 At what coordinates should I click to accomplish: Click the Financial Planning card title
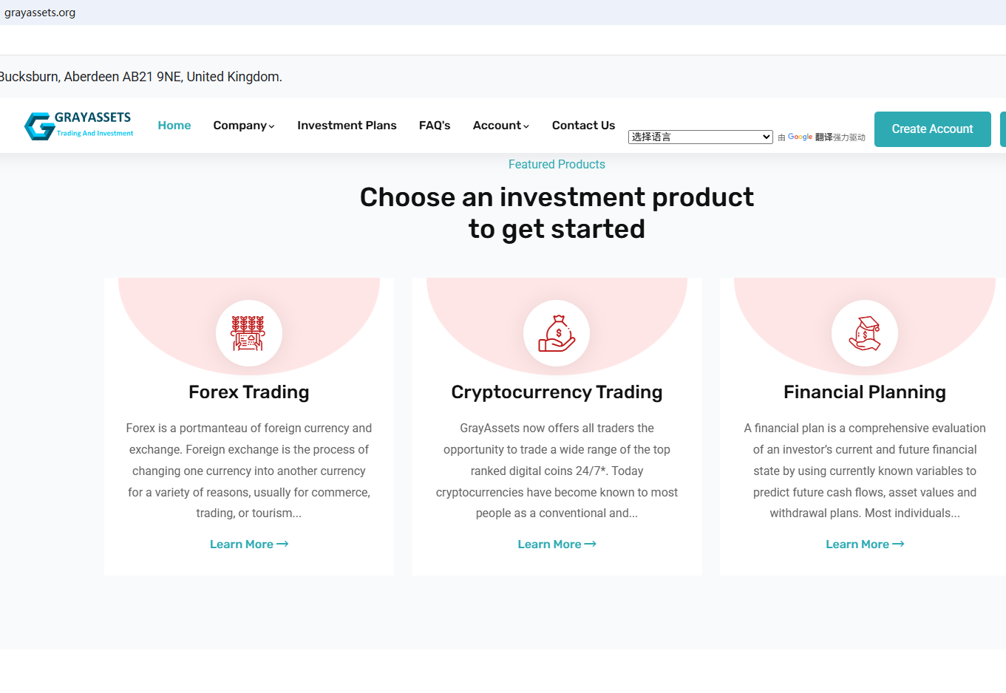(x=864, y=392)
